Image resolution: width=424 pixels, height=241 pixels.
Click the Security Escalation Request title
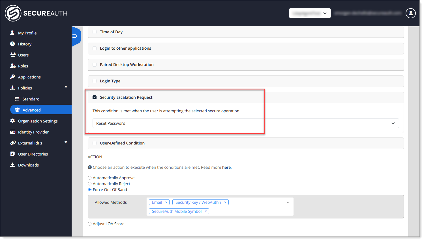click(126, 97)
